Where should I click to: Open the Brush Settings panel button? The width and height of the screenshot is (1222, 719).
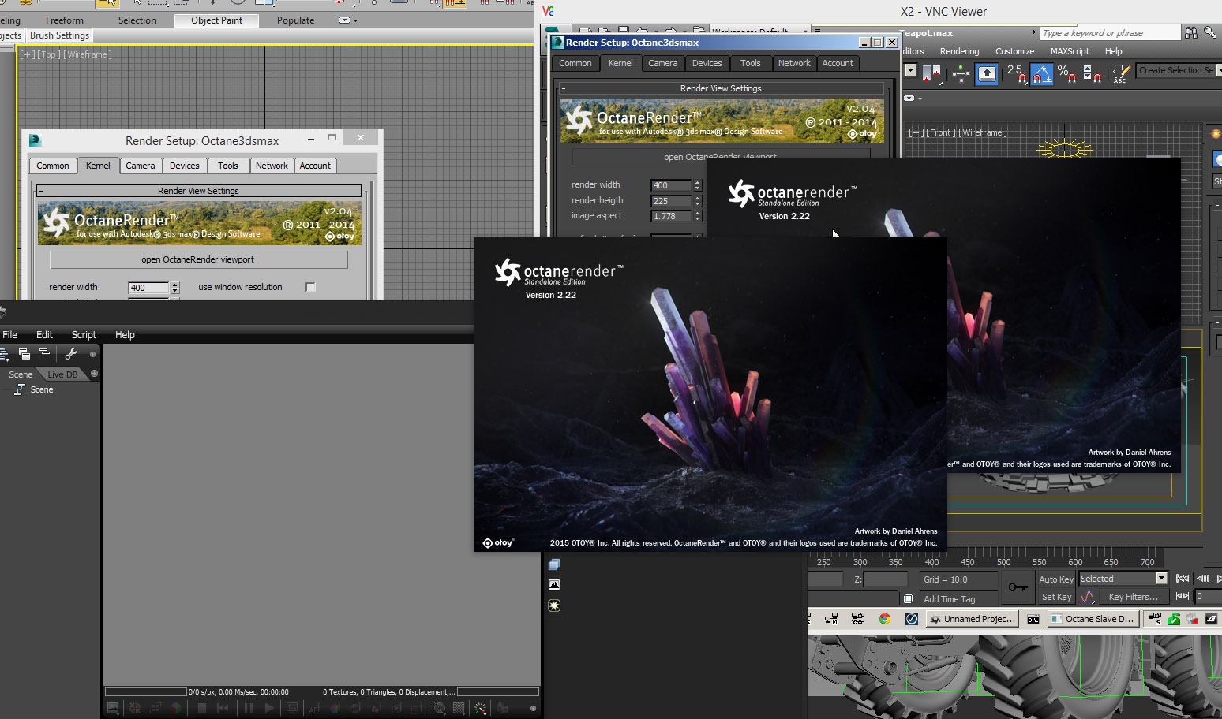click(59, 35)
